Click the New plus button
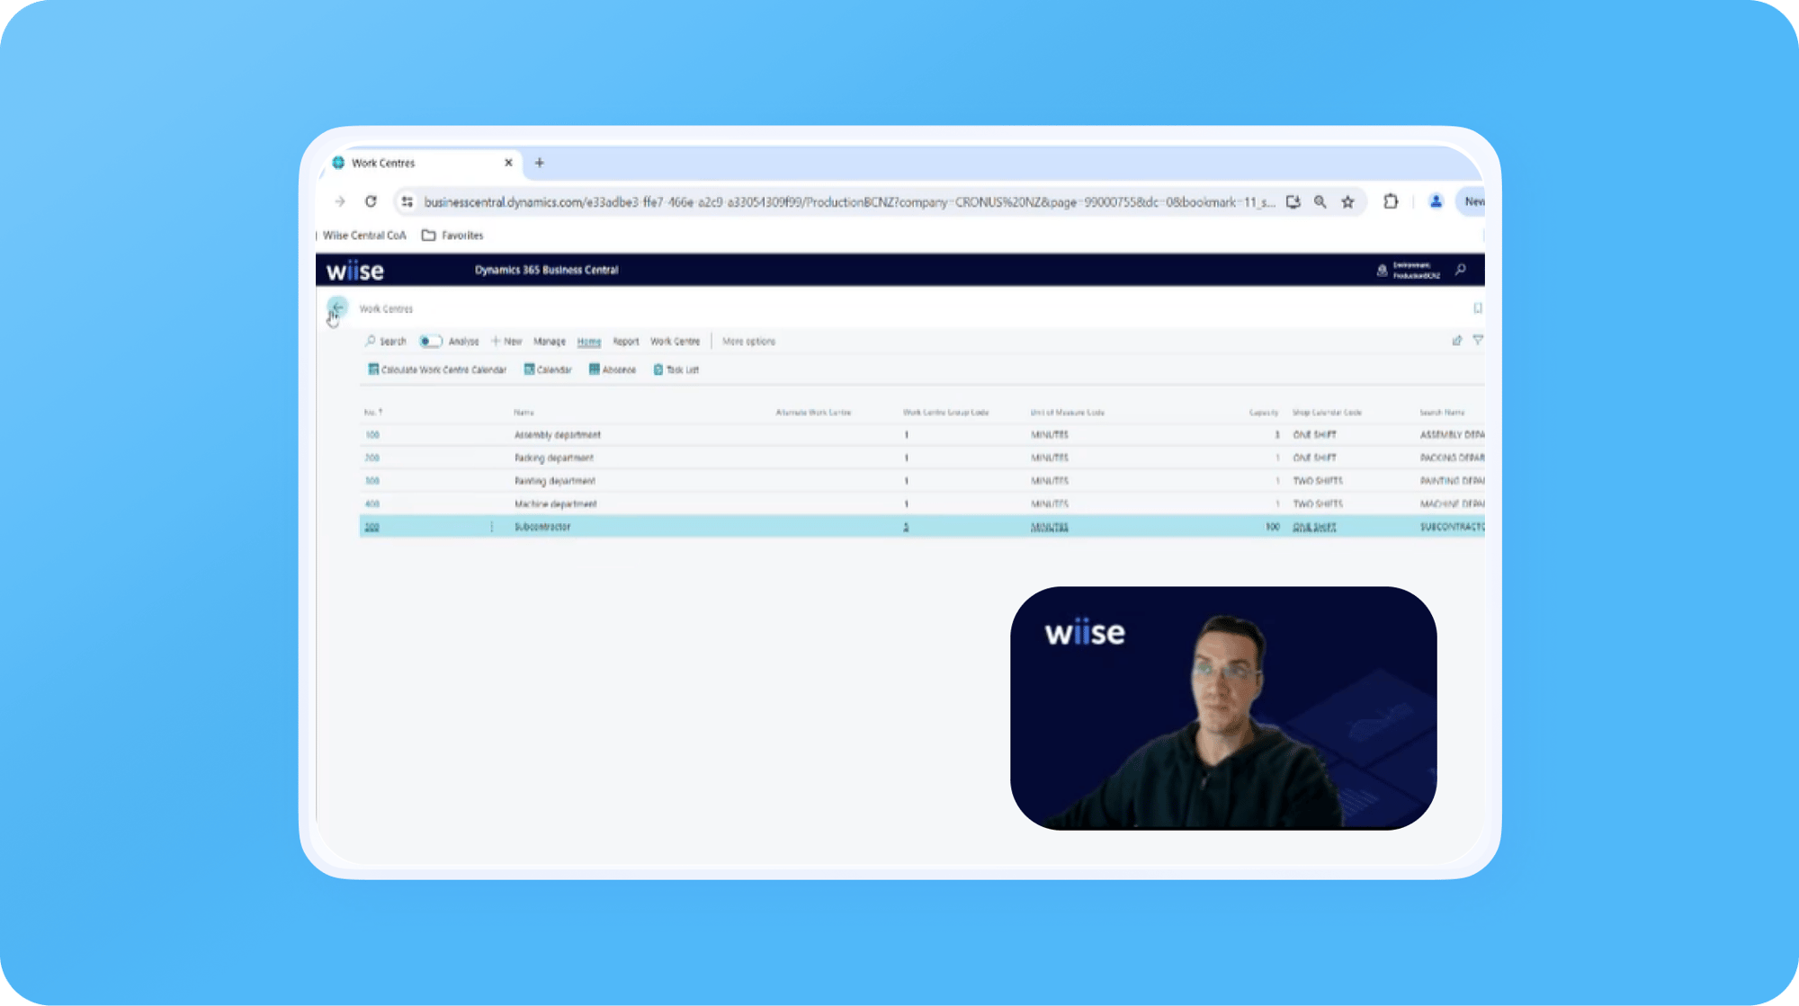The image size is (1799, 1006). point(506,342)
